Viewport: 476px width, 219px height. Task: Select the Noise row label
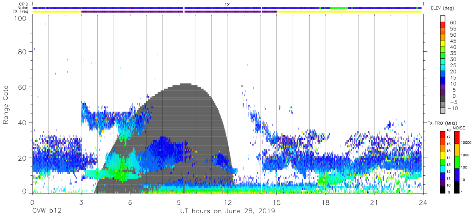[x=23, y=8]
